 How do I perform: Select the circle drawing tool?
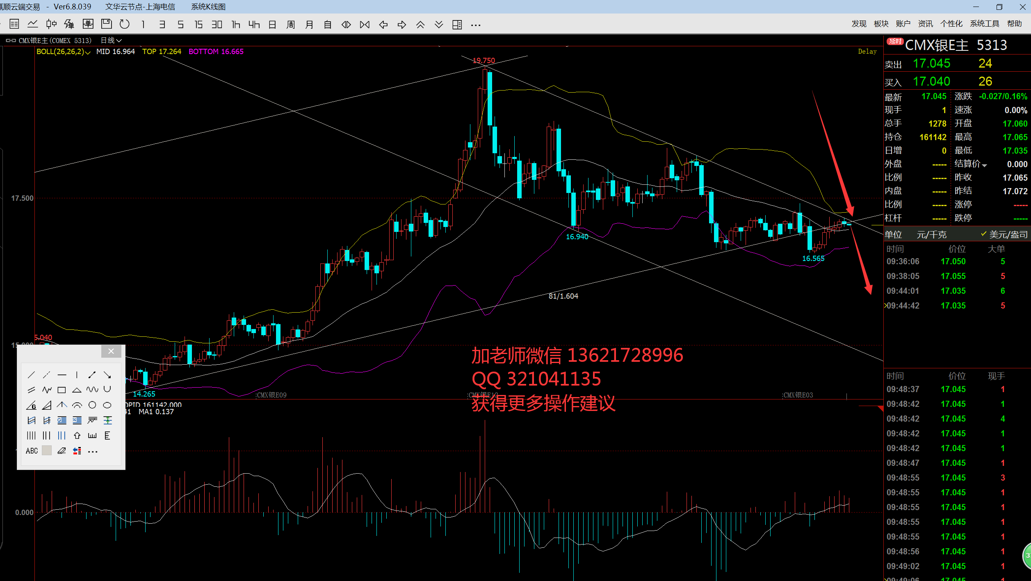click(92, 405)
